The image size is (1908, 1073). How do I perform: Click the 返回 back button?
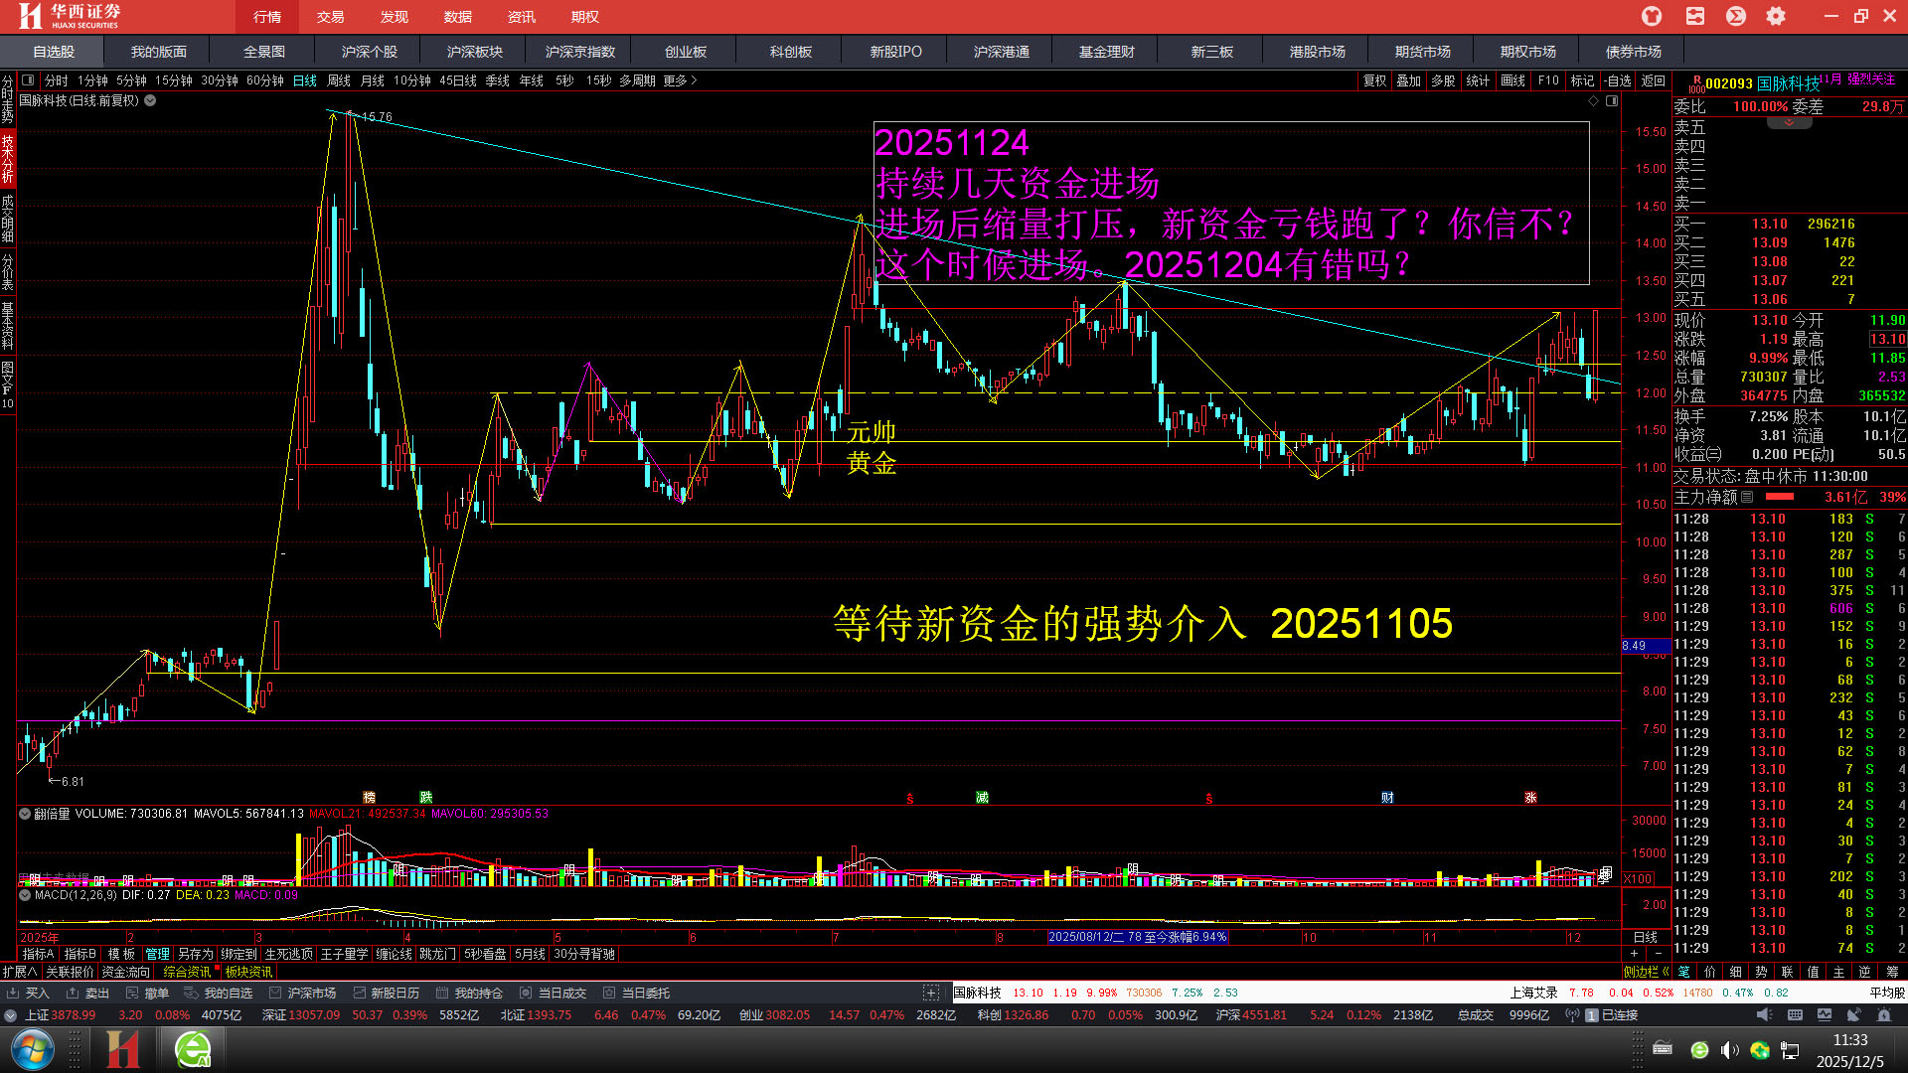tap(1653, 80)
